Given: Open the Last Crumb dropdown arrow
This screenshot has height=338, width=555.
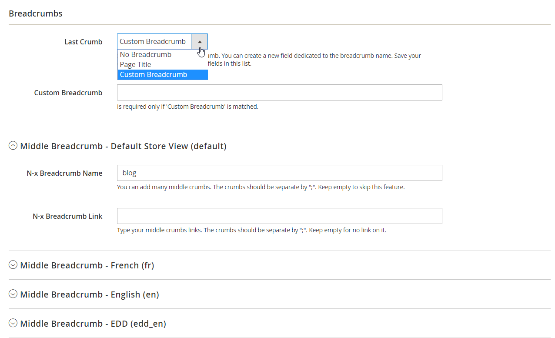Looking at the screenshot, I should 200,41.
